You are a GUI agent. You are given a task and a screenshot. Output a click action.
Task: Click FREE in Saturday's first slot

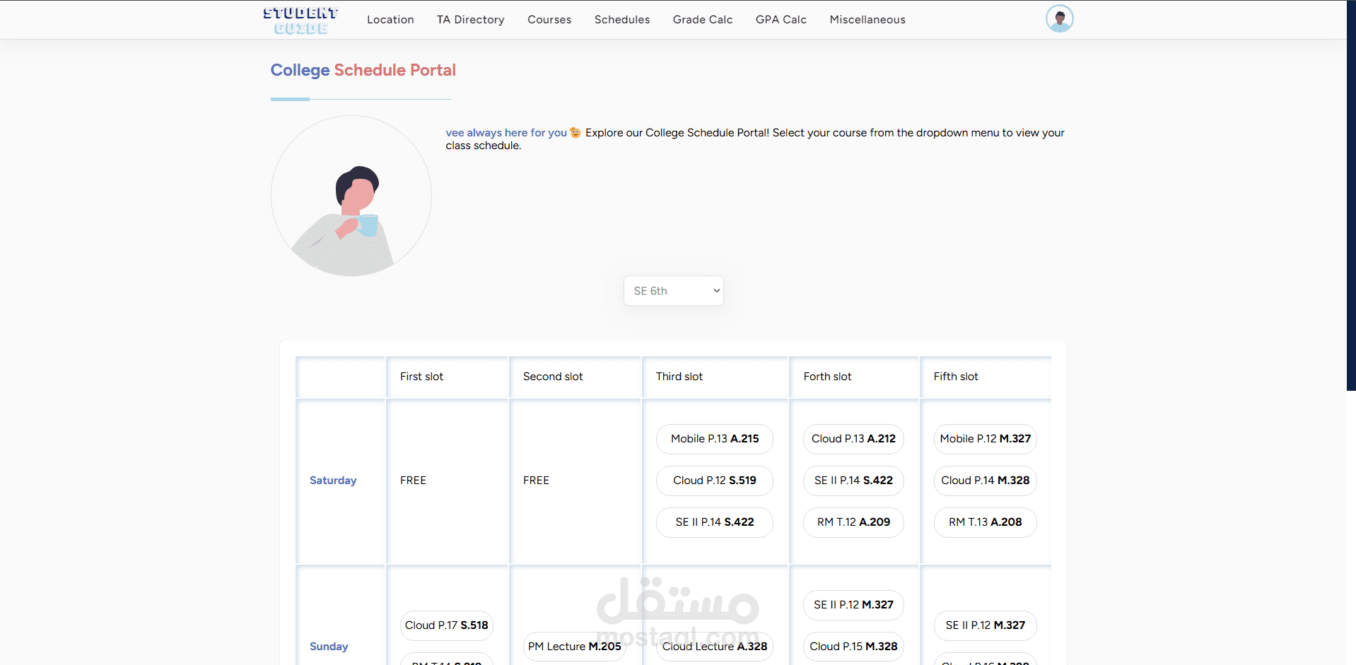(414, 481)
